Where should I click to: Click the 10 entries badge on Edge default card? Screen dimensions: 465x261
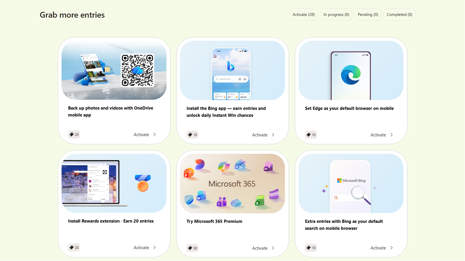click(311, 135)
